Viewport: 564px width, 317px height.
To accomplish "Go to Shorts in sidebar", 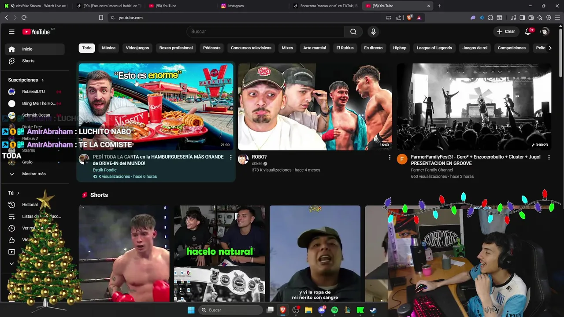I will 35,61.
